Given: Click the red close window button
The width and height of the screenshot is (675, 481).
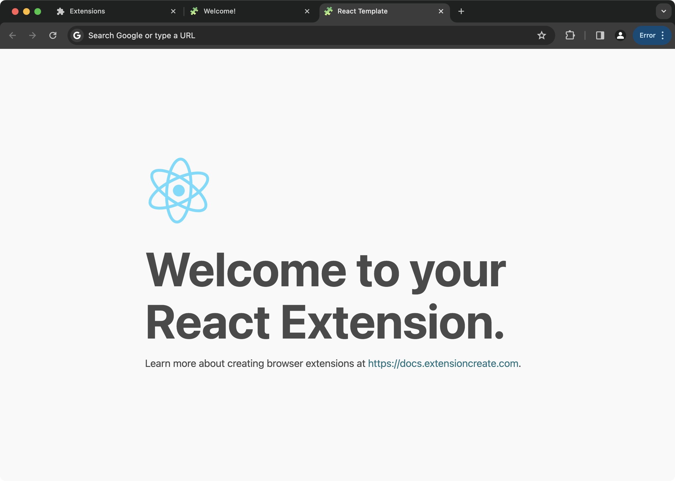Looking at the screenshot, I should click(x=15, y=11).
